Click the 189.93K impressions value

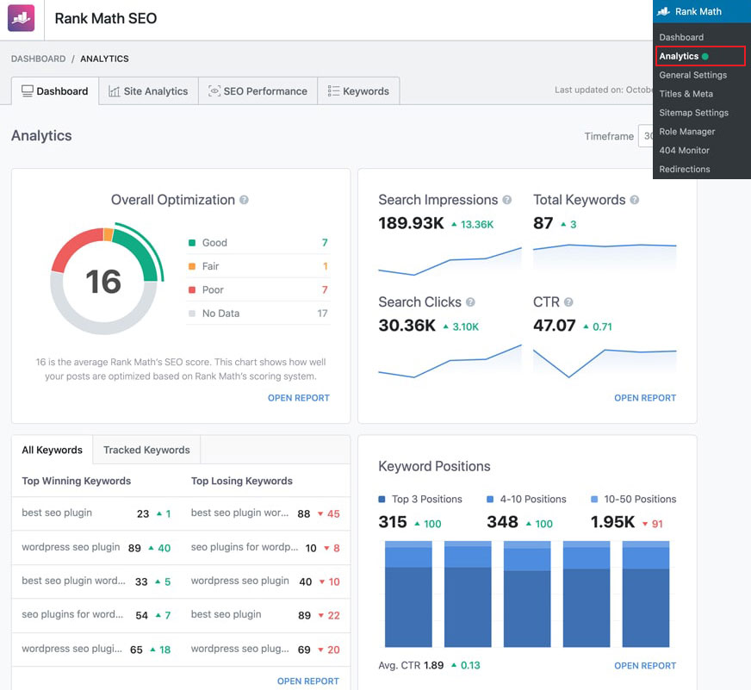coord(411,223)
